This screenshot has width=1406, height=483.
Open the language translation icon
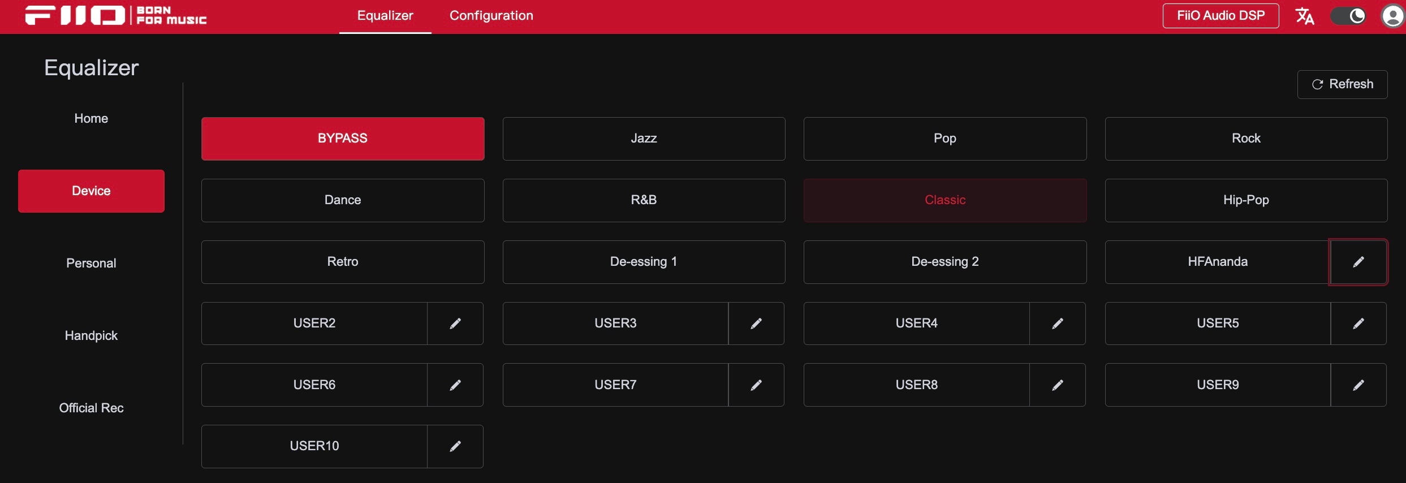1304,16
